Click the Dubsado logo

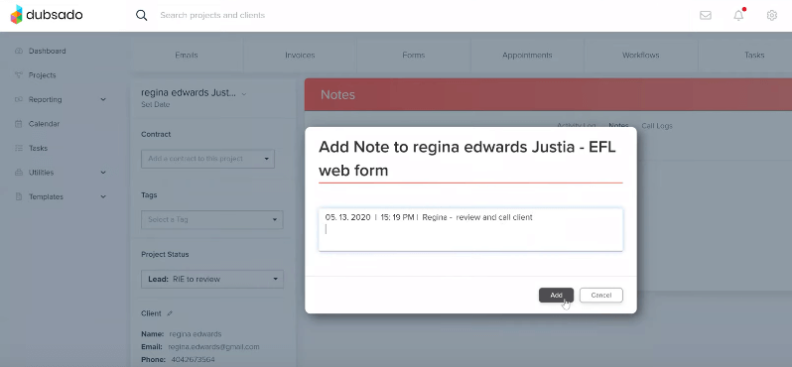point(47,15)
